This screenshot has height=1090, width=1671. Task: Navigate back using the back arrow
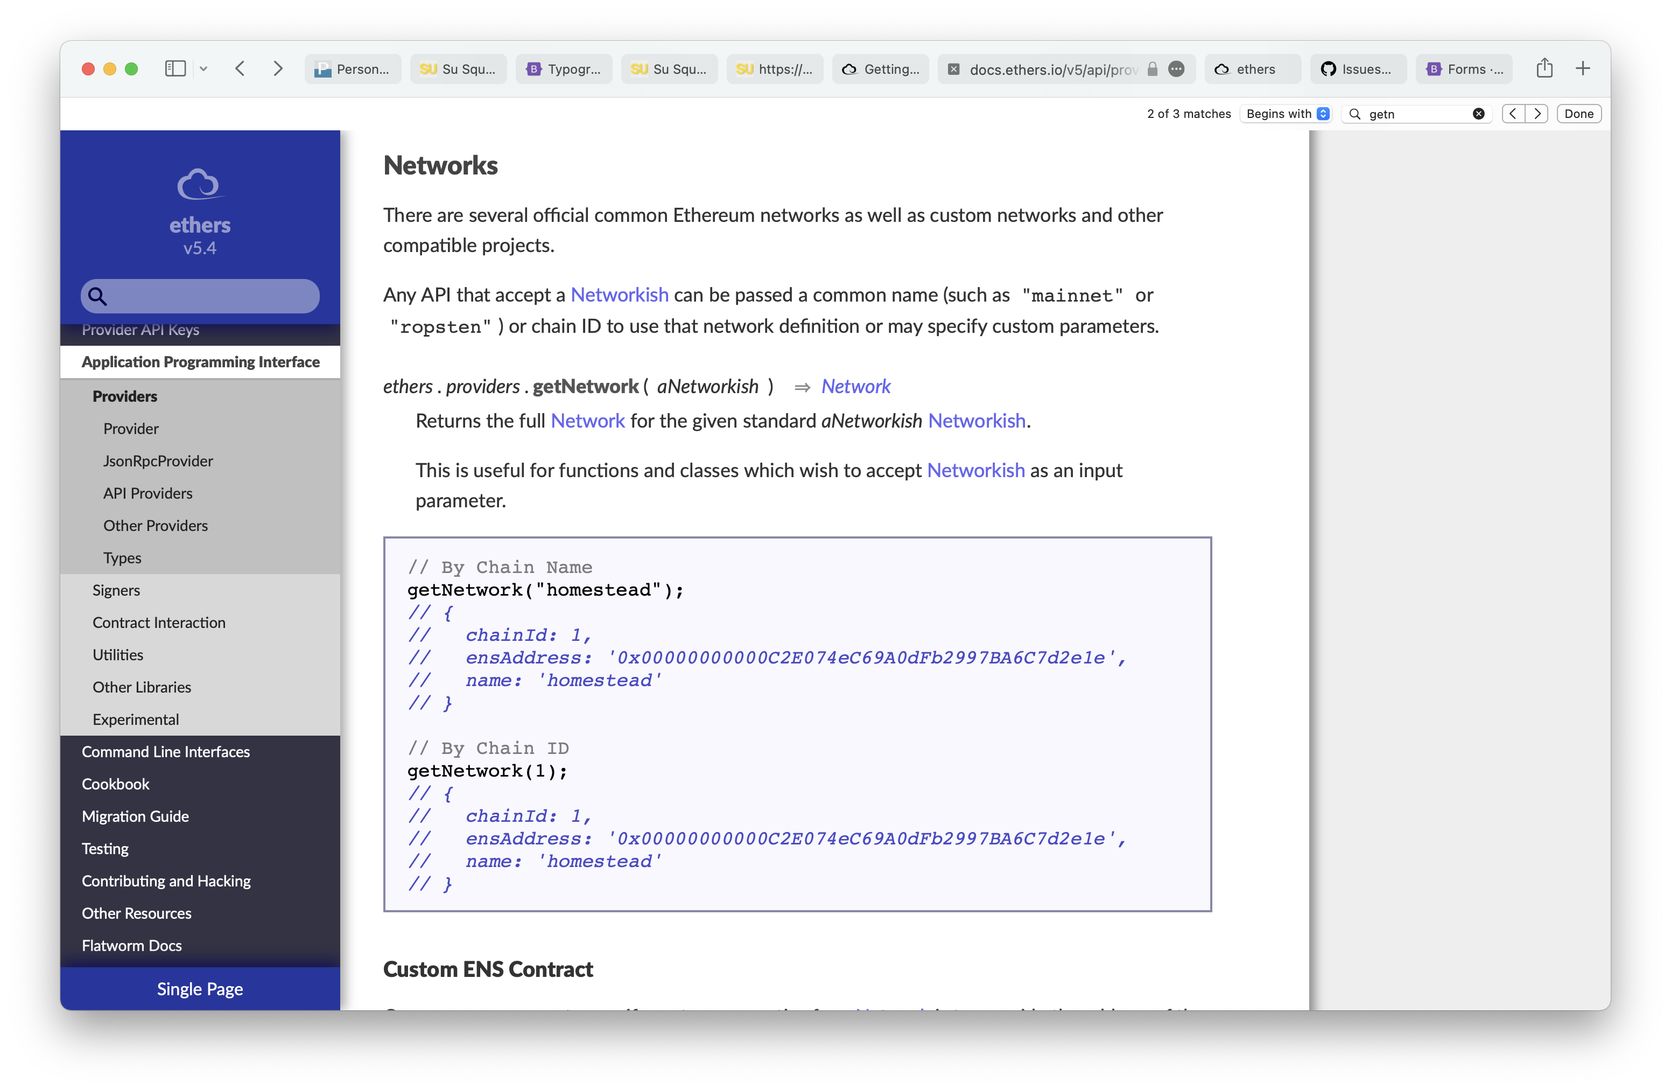pos(240,68)
